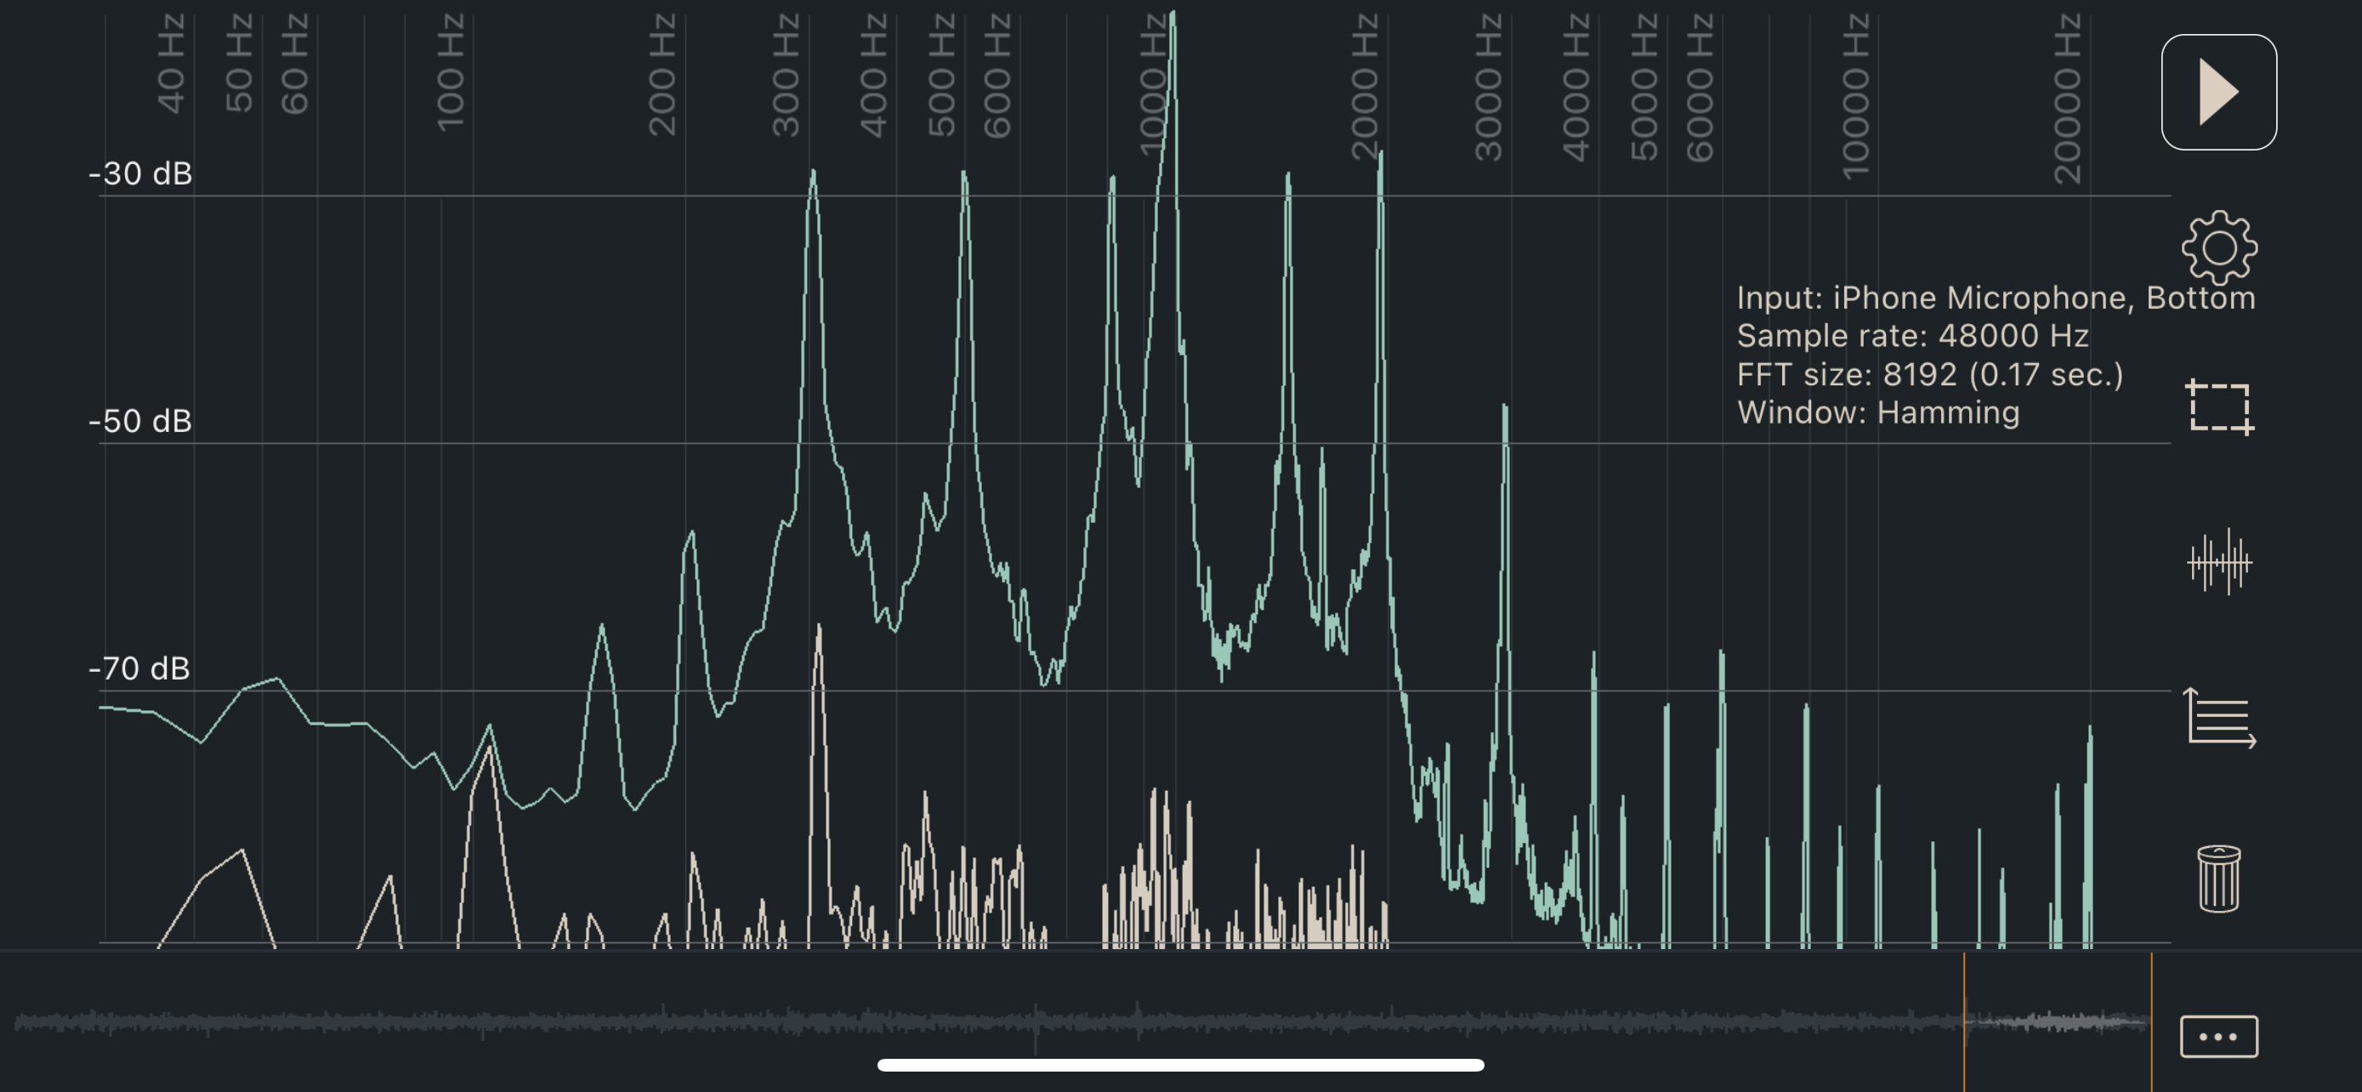Image resolution: width=2362 pixels, height=1092 pixels.
Task: Switch to the waveform view icon
Action: coord(2218,561)
